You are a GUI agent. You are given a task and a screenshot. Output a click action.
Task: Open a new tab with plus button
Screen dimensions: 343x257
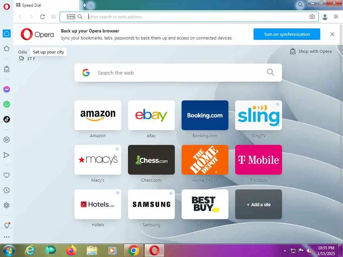click(85, 5)
